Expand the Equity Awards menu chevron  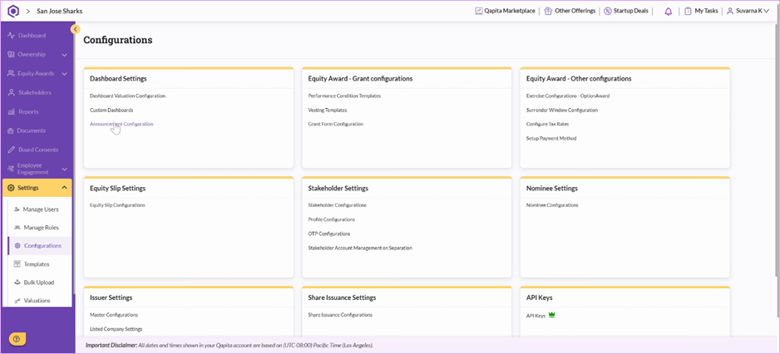pos(64,74)
